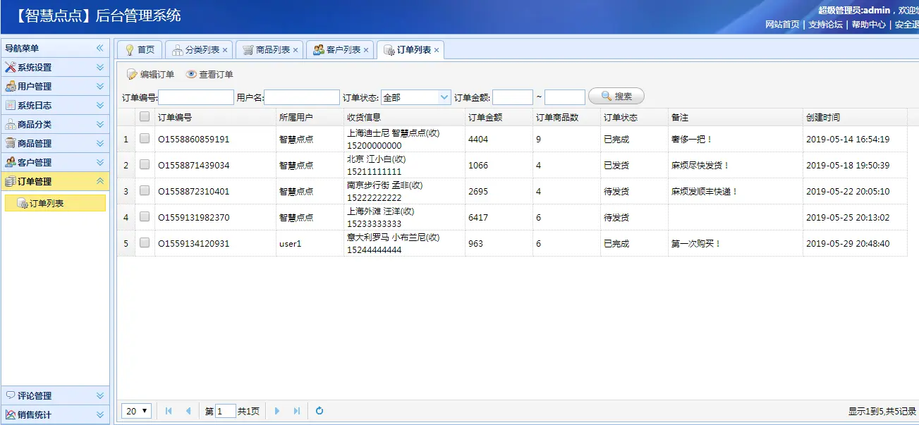Expand 系统设置 accordion section
The image size is (919, 425).
coord(100,68)
